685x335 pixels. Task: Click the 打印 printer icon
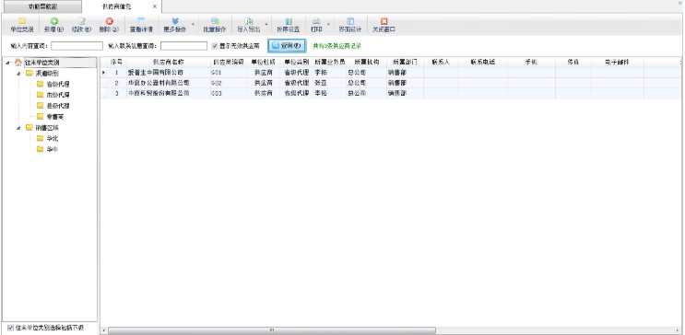316,21
